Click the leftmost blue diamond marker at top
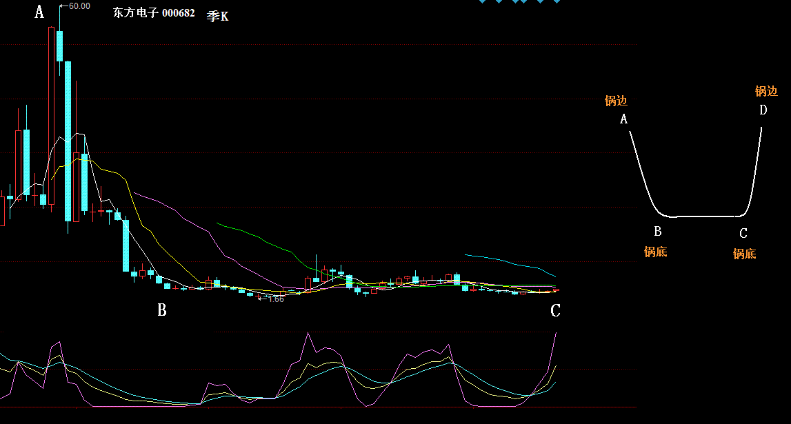The height and width of the screenshot is (424, 791). tap(483, 1)
